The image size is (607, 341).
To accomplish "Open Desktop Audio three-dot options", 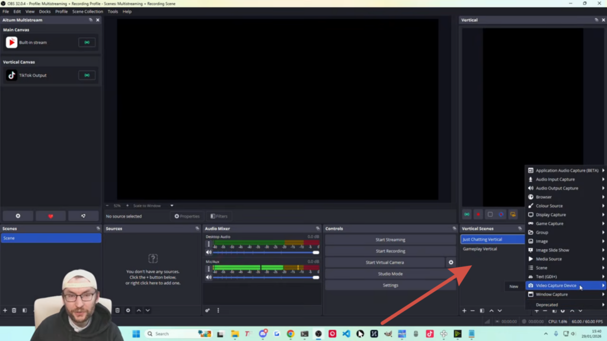I will pos(209,244).
